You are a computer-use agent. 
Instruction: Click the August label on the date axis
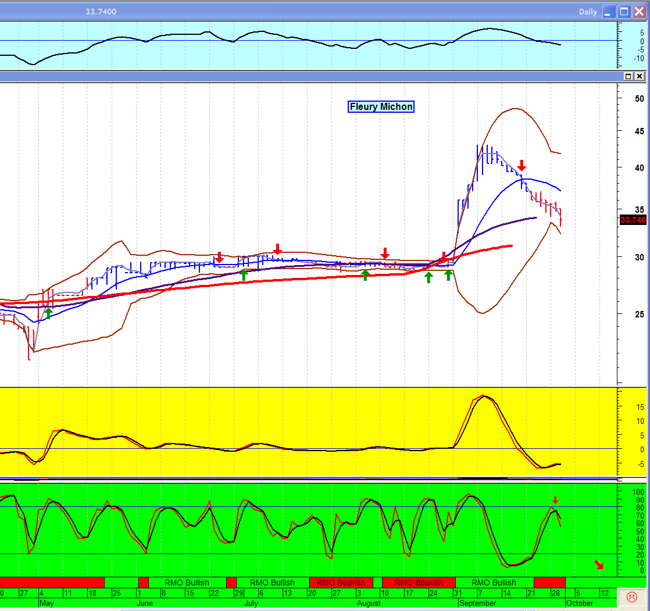[369, 603]
